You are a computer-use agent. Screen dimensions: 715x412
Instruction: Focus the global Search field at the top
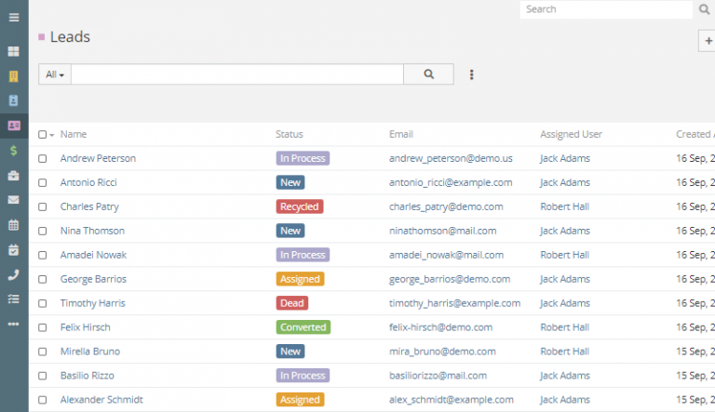pyautogui.click(x=605, y=9)
